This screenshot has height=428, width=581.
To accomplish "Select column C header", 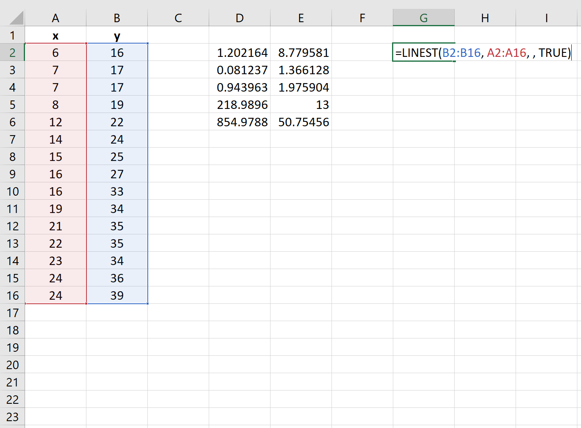I will click(178, 18).
